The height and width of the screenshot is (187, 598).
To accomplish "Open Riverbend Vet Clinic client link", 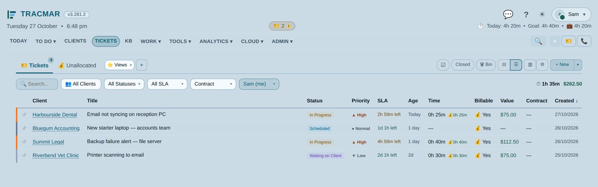I will pyautogui.click(x=56, y=155).
